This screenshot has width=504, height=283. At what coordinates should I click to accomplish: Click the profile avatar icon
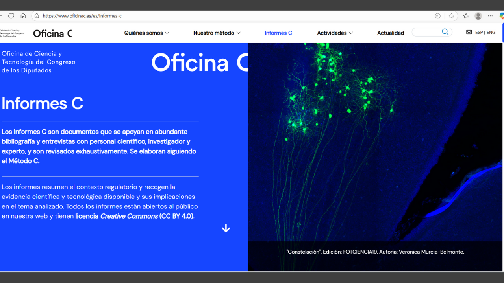tap(478, 16)
